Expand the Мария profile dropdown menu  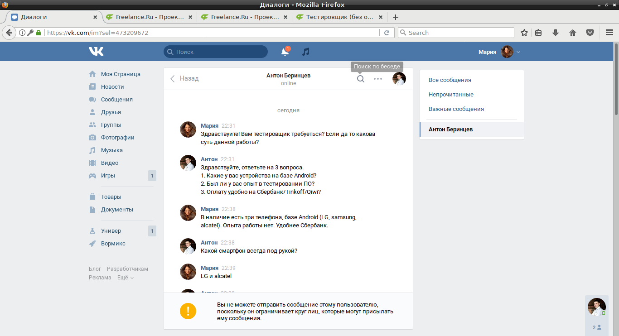(518, 52)
